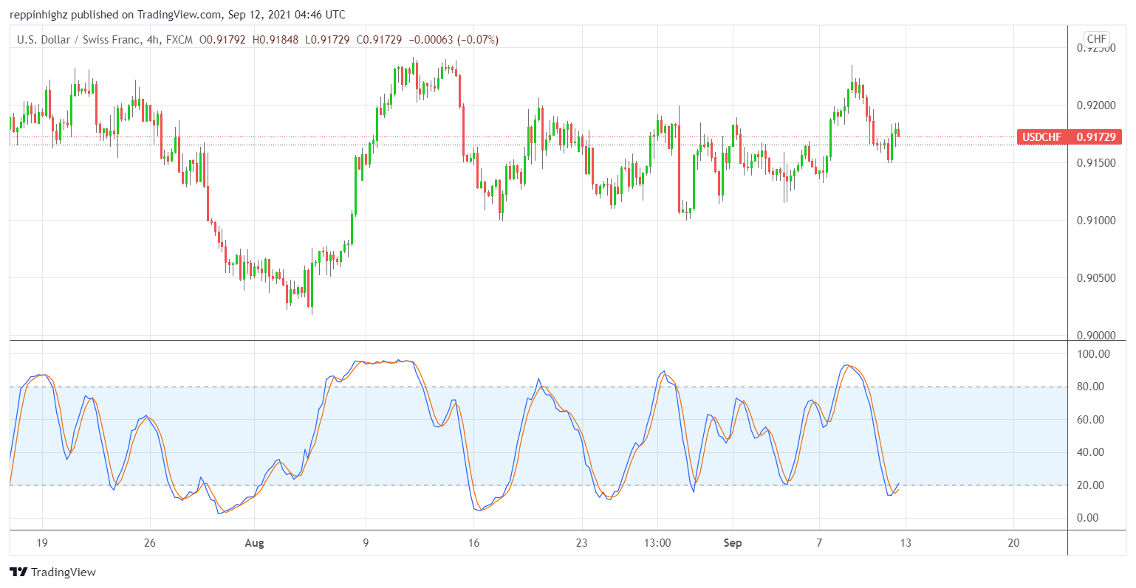Click the 60.00 oscillator axis label
This screenshot has width=1136, height=588.
1090,420
